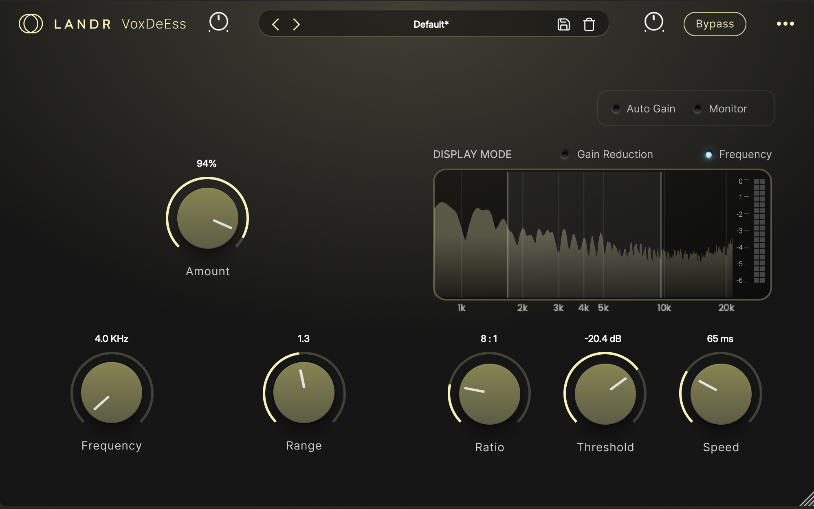Save preset using floppy disk icon
This screenshot has height=509, width=814.
tap(563, 24)
